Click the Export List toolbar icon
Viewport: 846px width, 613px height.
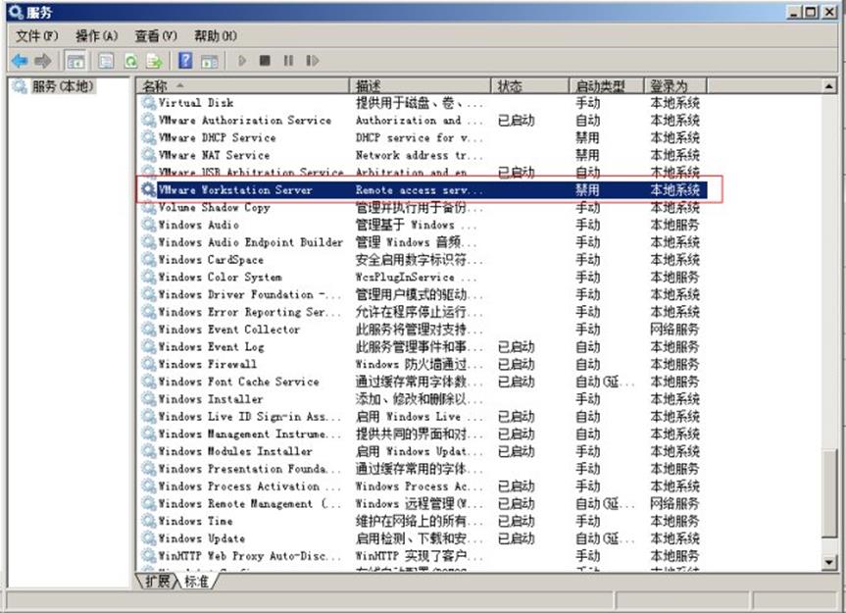tap(152, 61)
